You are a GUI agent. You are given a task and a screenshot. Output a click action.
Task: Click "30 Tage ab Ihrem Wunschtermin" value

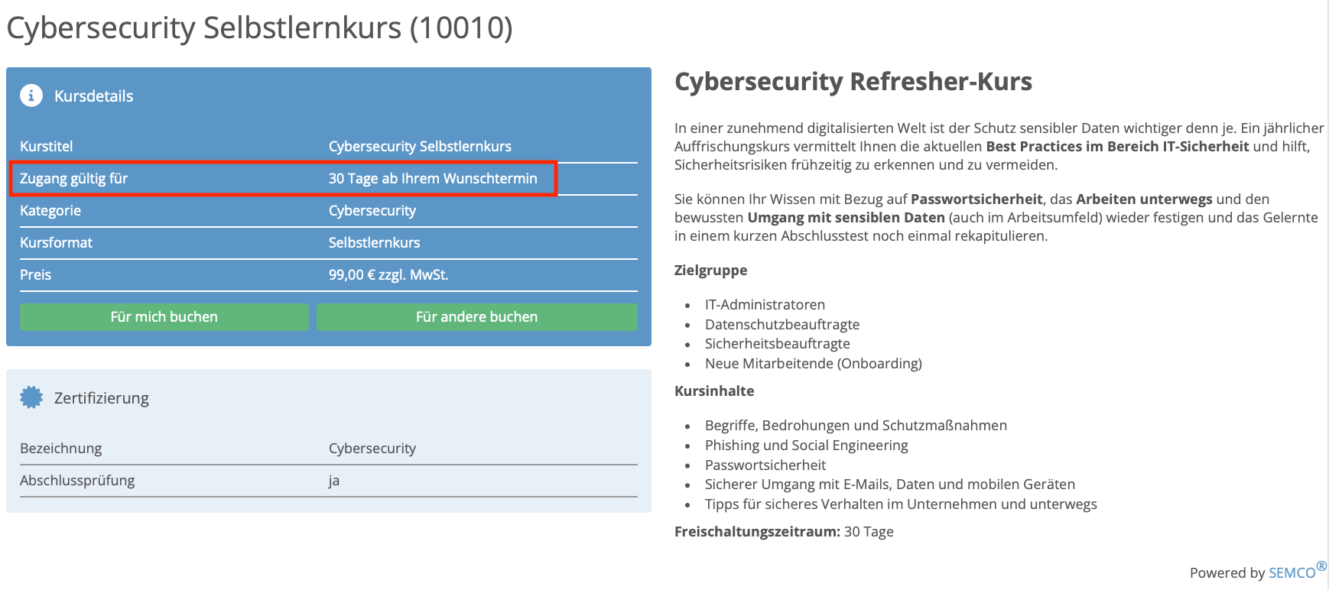coord(433,178)
